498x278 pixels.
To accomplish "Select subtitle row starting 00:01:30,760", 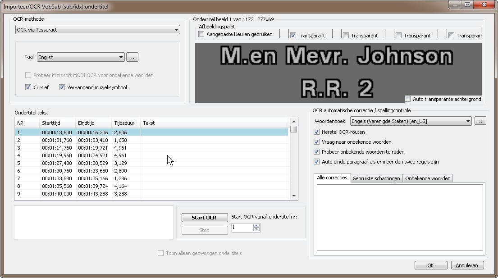I will (151, 171).
